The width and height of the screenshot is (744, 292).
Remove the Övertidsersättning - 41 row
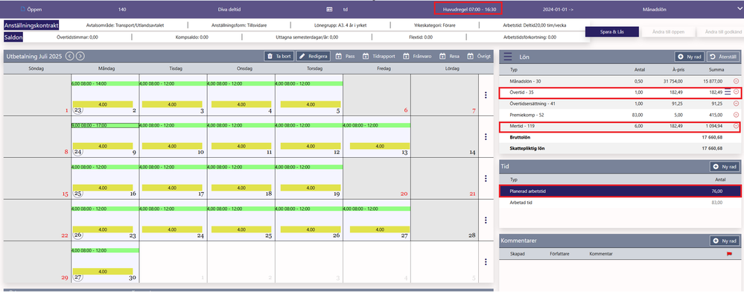(736, 104)
